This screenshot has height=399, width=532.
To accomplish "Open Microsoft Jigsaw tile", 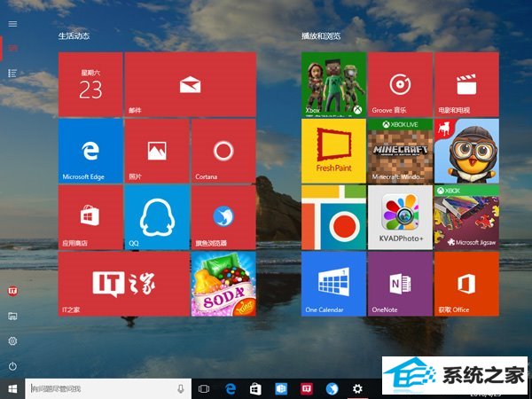I will pyautogui.click(x=466, y=217).
